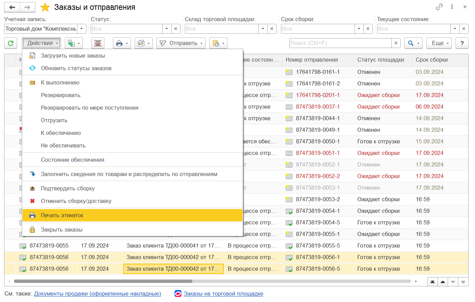Copy the link with the chain icon
Image resolution: width=475 pixels, height=302 pixels.
click(x=439, y=7)
